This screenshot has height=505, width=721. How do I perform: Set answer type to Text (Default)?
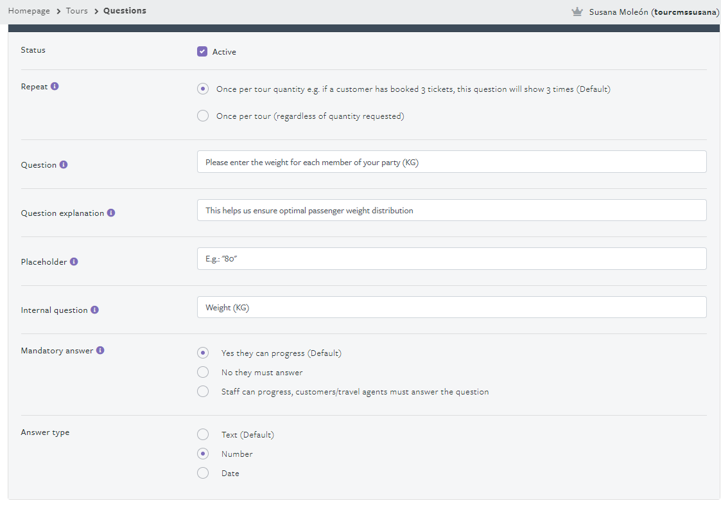click(x=203, y=434)
